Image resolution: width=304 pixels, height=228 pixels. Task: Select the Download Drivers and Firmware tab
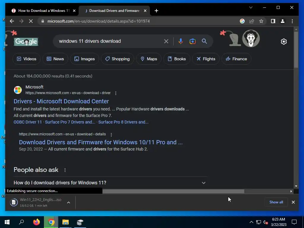click(x=114, y=11)
